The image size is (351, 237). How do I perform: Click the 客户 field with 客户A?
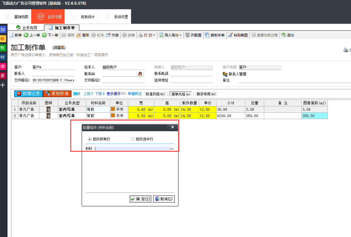54,67
